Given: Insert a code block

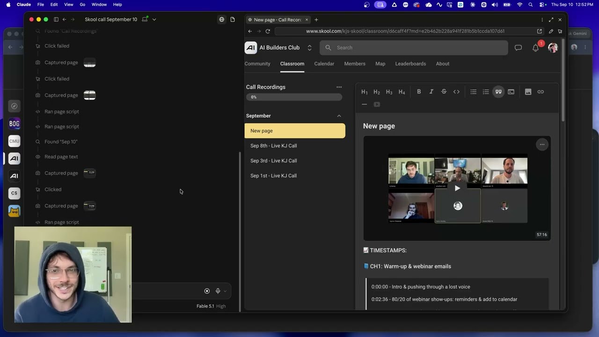Looking at the screenshot, I should [511, 92].
